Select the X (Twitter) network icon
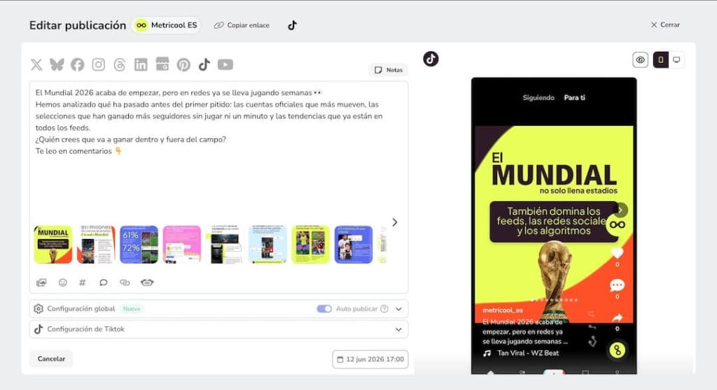Viewport: 717px width, 390px height. [36, 65]
